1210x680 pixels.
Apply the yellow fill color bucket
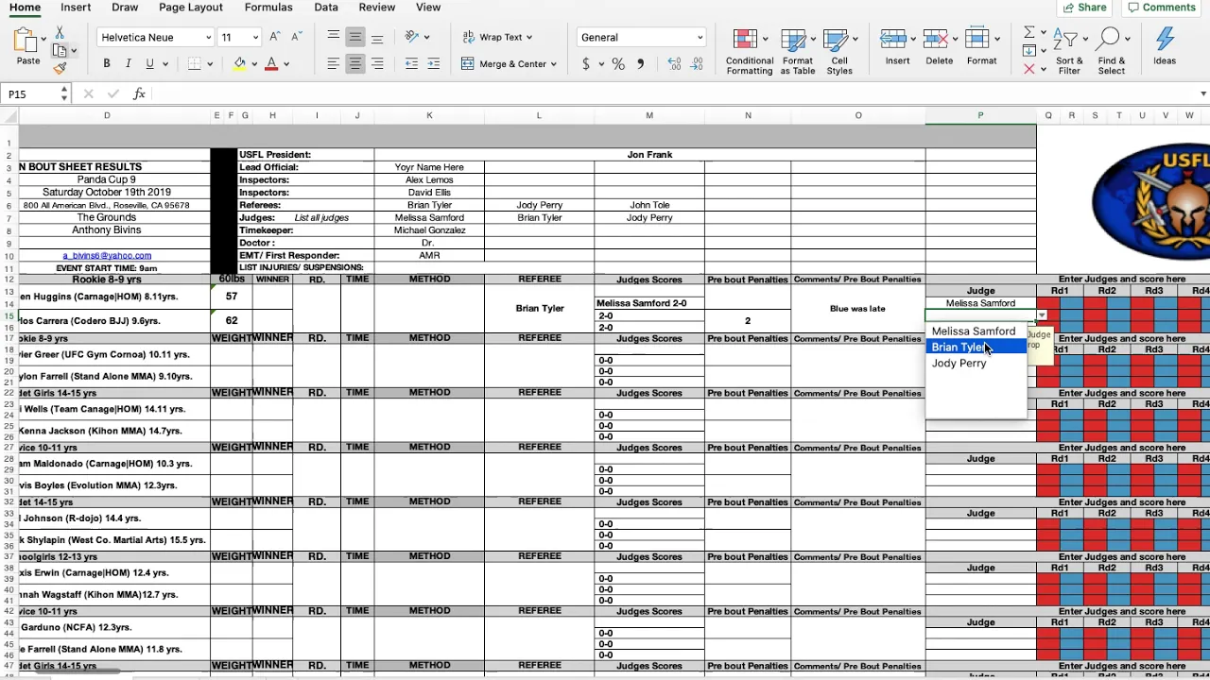pyautogui.click(x=240, y=63)
